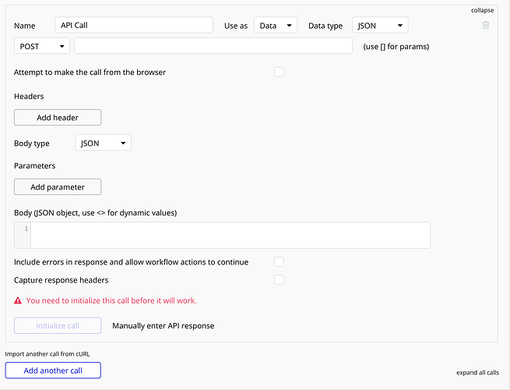Check capture response headers box
The width and height of the screenshot is (510, 390).
tap(279, 280)
